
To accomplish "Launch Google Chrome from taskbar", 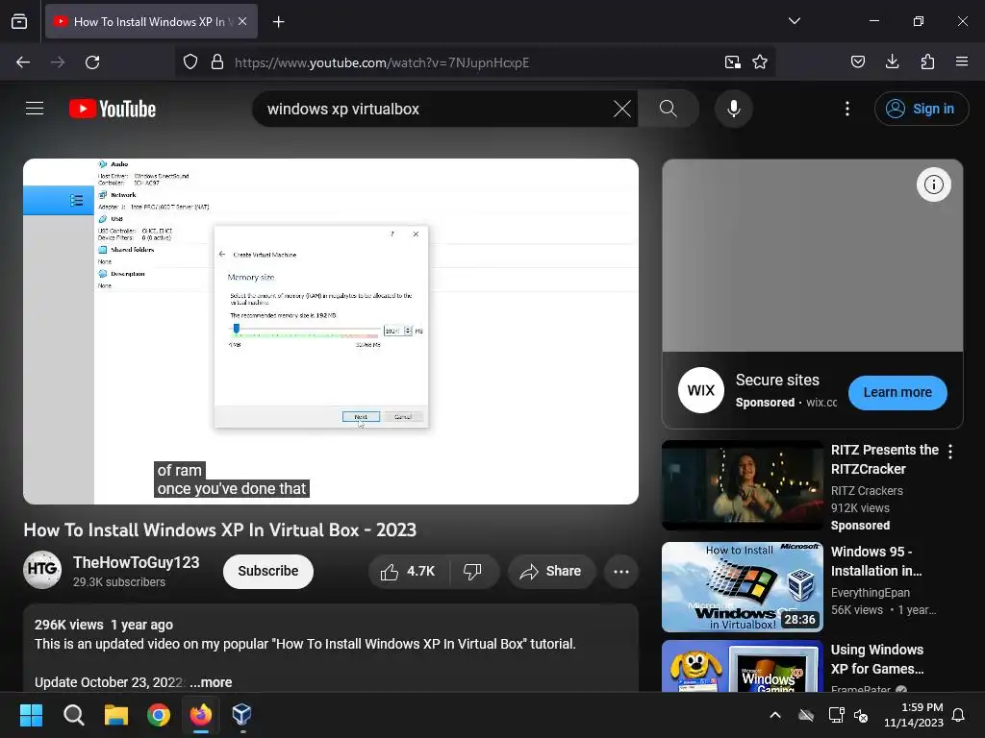I will click(x=159, y=715).
